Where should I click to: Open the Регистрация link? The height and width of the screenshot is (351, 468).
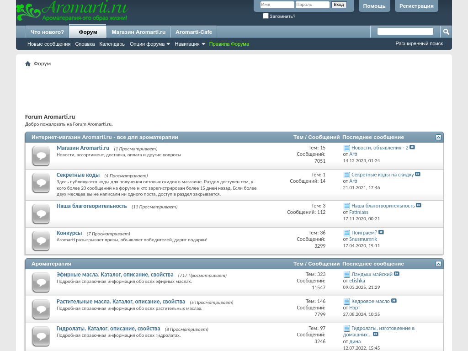click(x=416, y=6)
